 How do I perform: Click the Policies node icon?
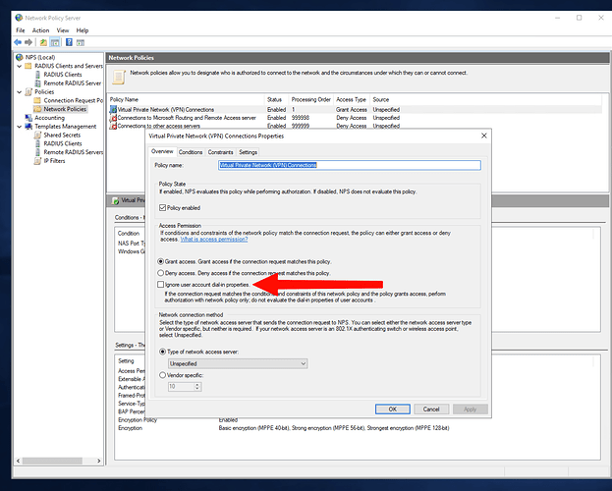click(x=28, y=91)
